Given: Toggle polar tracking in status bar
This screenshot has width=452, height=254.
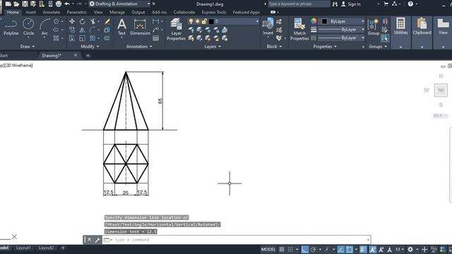Looking at the screenshot, I should coord(314,249).
